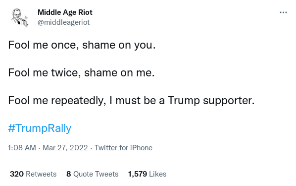Click the retweet count number 320
The width and height of the screenshot is (296, 186).
pyautogui.click(x=17, y=174)
